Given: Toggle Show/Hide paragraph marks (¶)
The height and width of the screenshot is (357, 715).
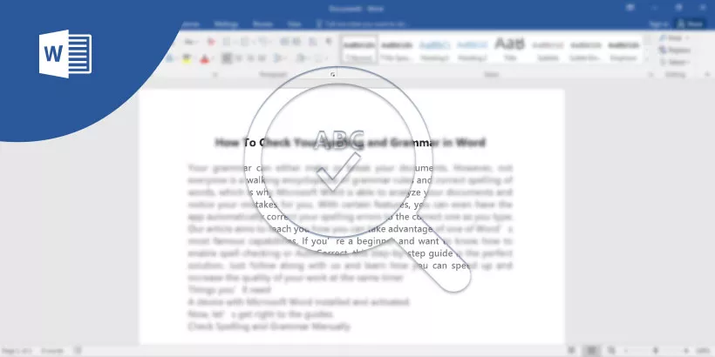Looking at the screenshot, I should [x=329, y=42].
